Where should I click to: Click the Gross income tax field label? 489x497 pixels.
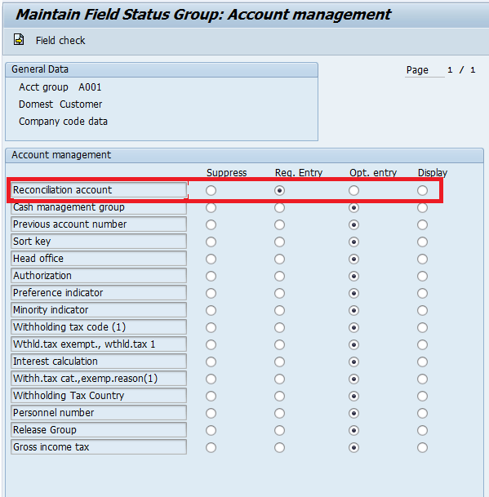pyautogui.click(x=99, y=446)
